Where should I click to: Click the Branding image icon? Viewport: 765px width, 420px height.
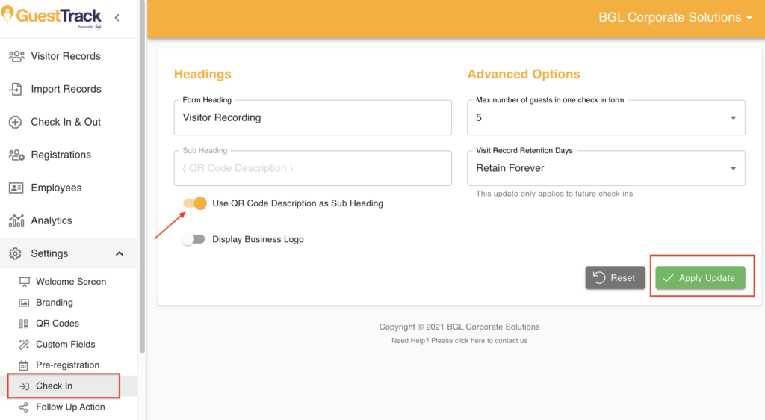(x=24, y=303)
